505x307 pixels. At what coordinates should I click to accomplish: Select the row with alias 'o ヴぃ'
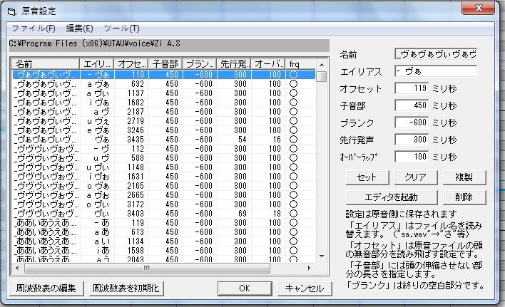tap(164, 204)
